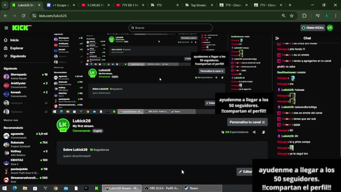Switch to Steam taskbar window
Image resolution: width=341 pixels, height=192 pixels.
pos(202,188)
